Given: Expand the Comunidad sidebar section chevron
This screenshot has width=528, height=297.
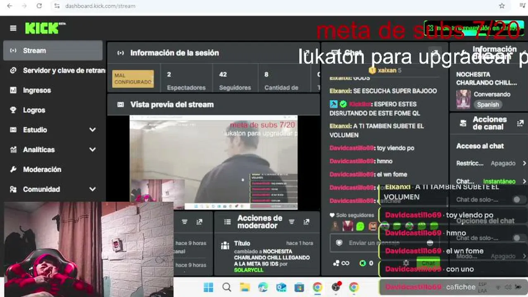Looking at the screenshot, I should click(x=92, y=189).
